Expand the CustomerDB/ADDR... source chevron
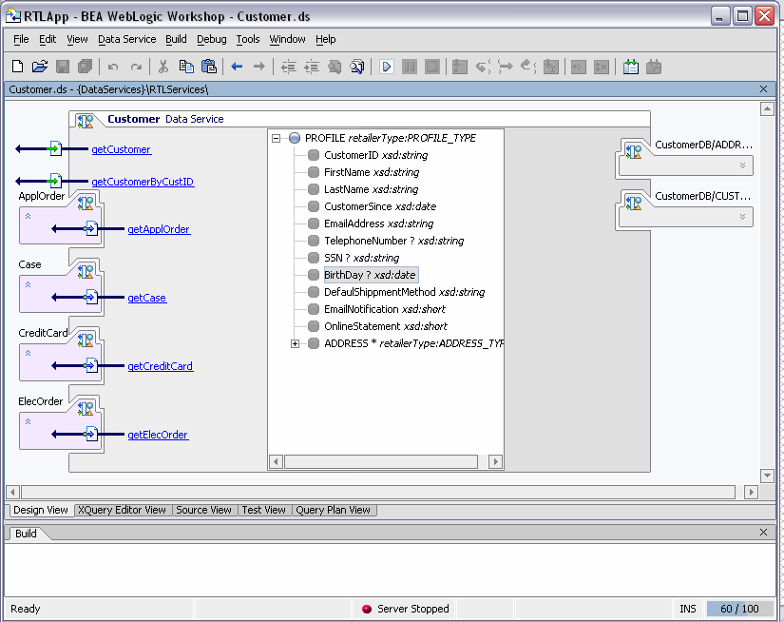 click(743, 165)
